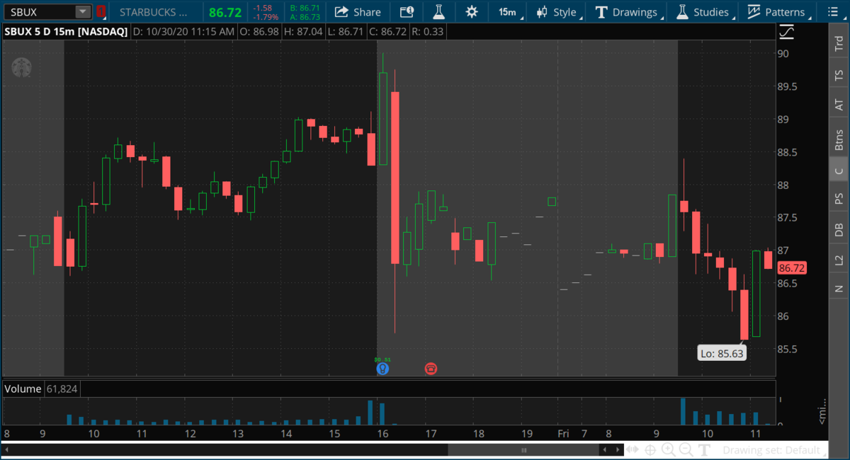Open the chart info window icon
Image resolution: width=850 pixels, height=460 pixels.
click(407, 12)
